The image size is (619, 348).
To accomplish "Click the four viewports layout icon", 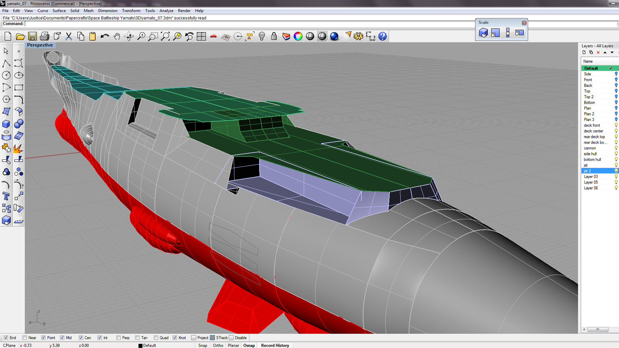I will tap(201, 36).
